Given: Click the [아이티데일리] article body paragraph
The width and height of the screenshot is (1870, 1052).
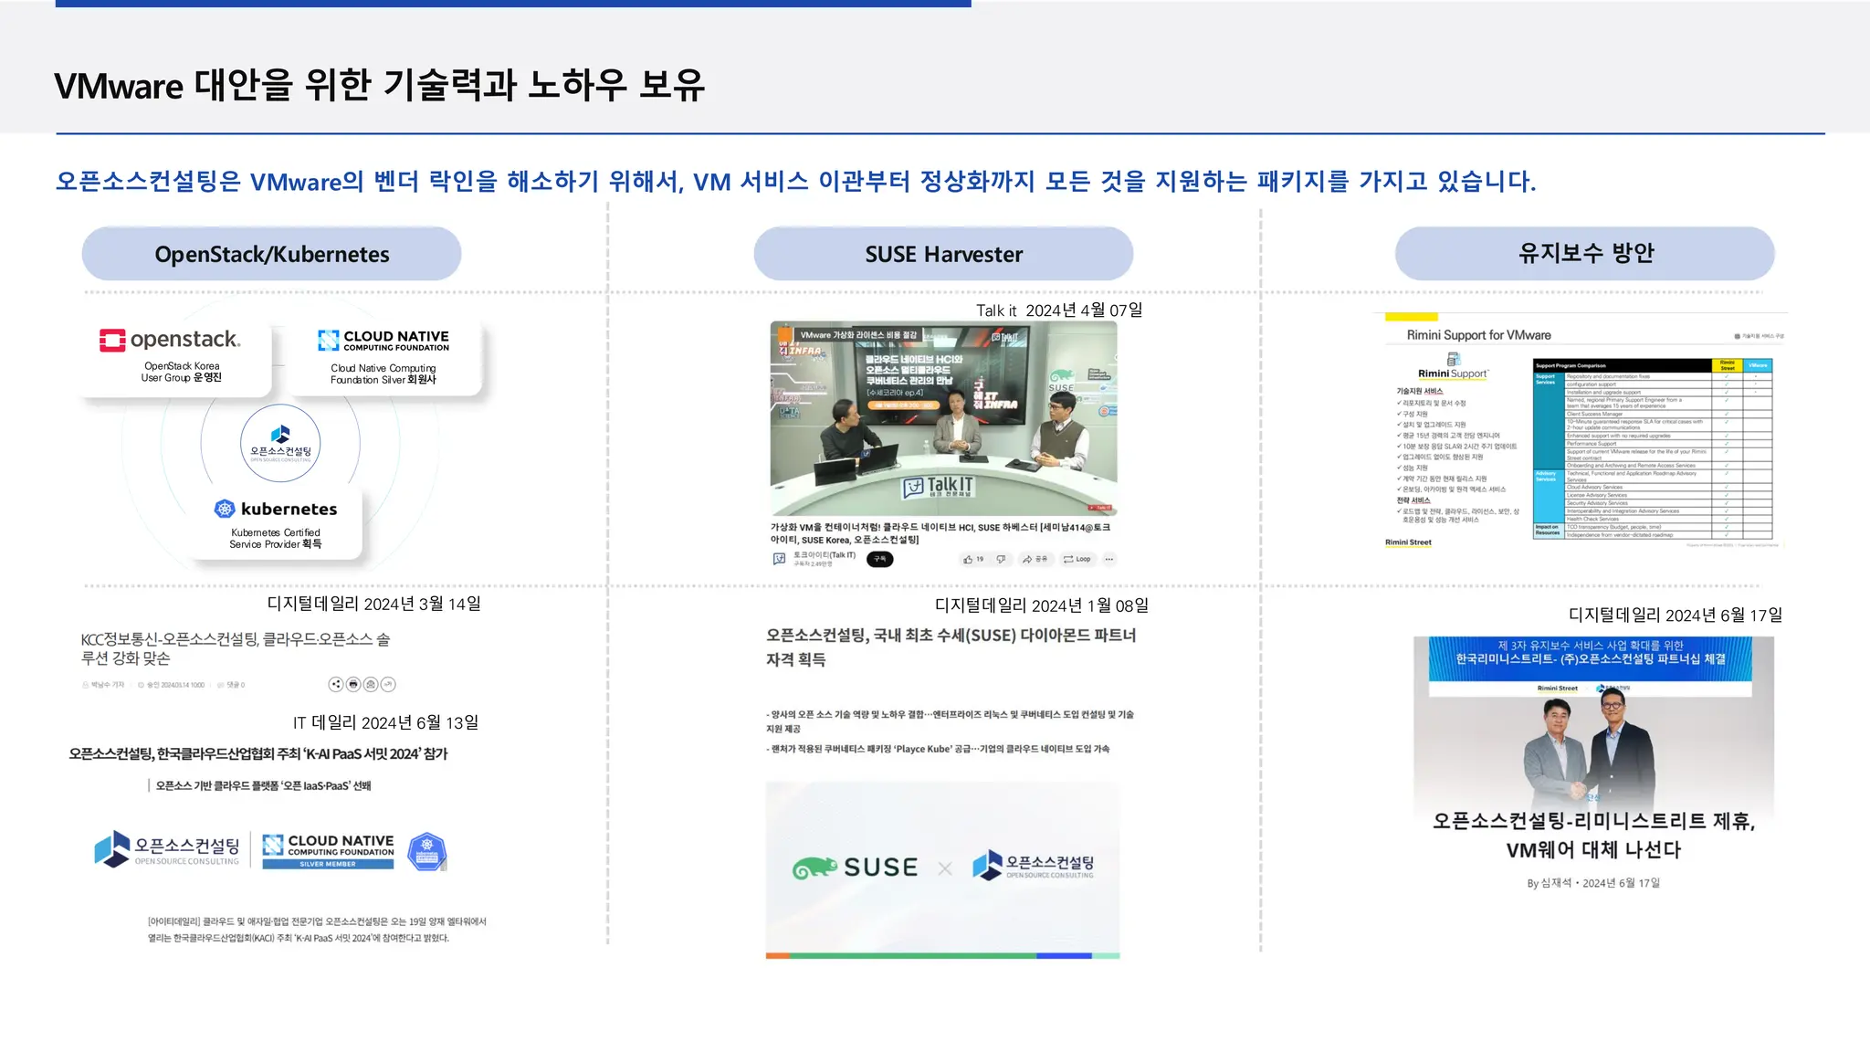Looking at the screenshot, I should click(317, 930).
